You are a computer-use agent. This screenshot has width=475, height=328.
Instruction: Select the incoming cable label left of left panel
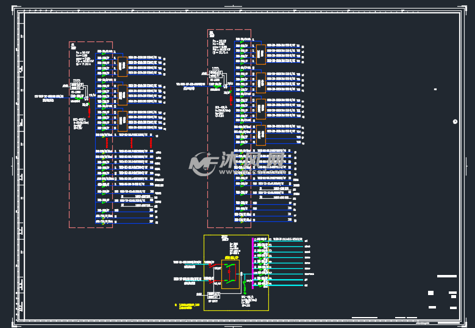[x=49, y=98]
